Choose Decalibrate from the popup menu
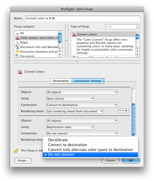 click(90, 140)
